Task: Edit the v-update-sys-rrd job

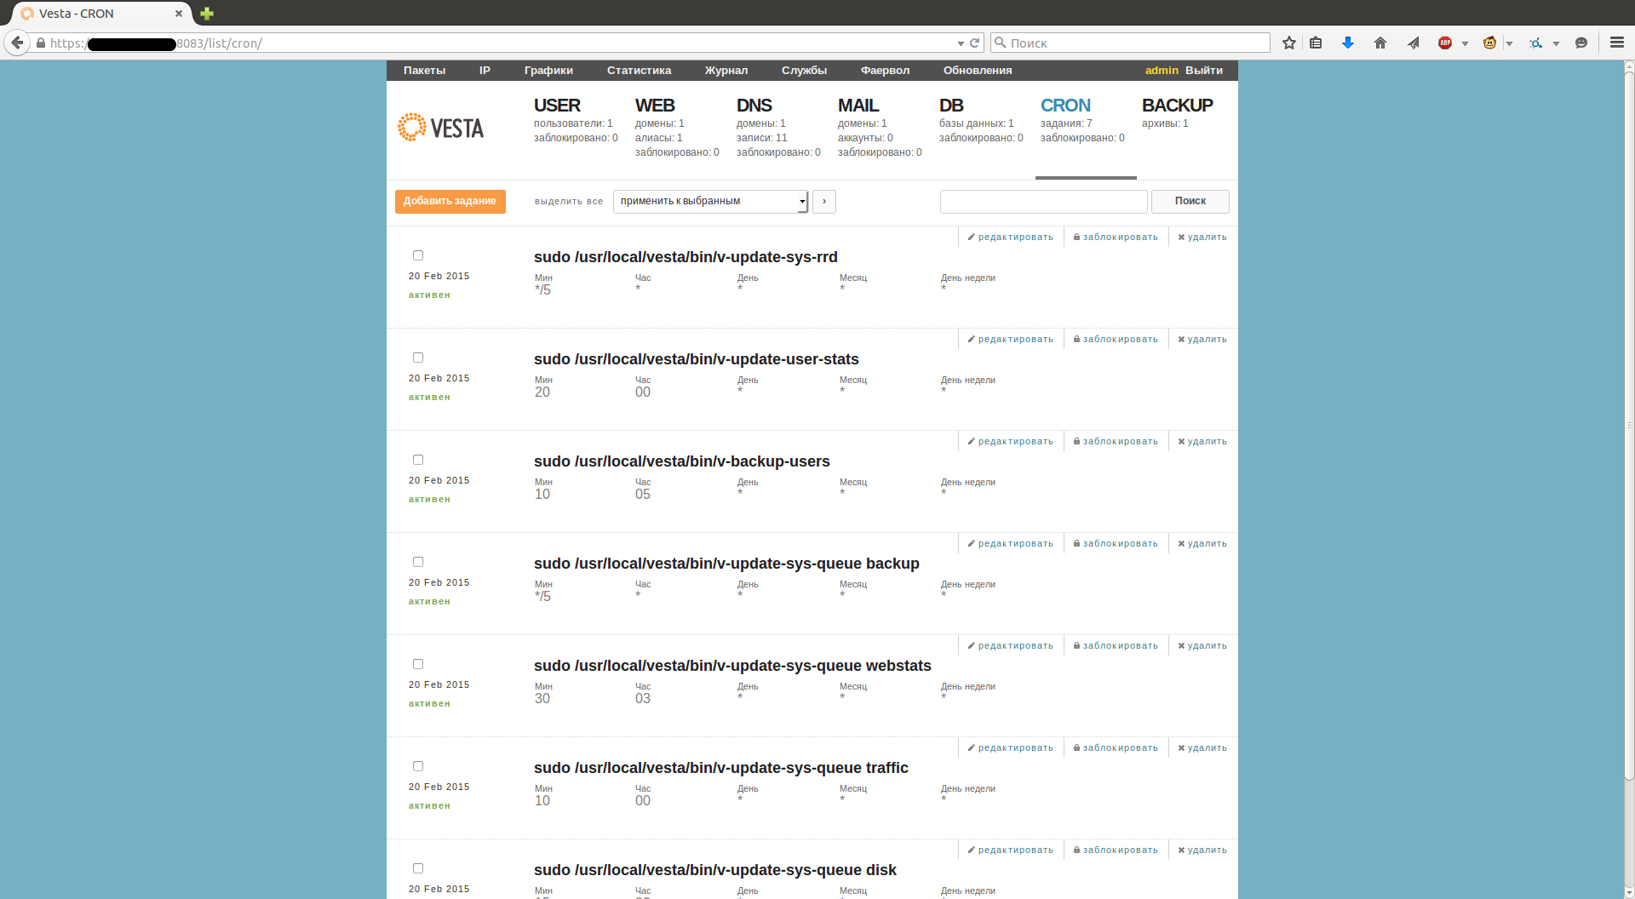Action: (1011, 238)
